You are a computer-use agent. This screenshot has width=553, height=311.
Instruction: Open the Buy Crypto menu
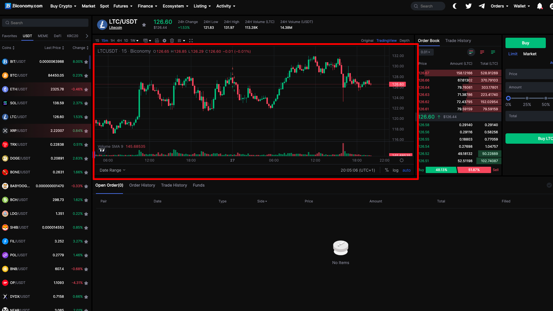click(63, 6)
